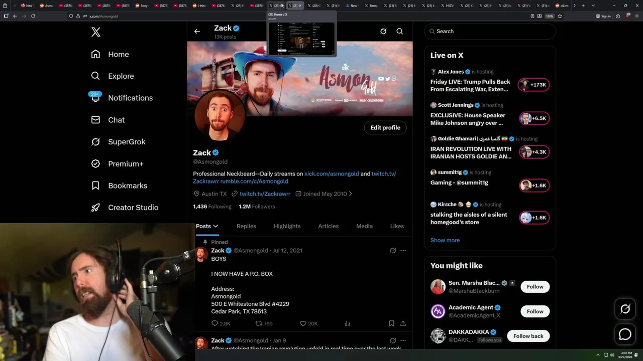Share the pinned P.O. Box post
Screen dimensions: 643x361
(403, 323)
